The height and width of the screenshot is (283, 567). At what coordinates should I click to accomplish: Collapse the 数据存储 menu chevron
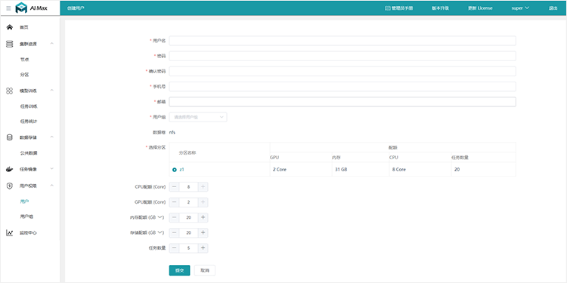pyautogui.click(x=51, y=137)
